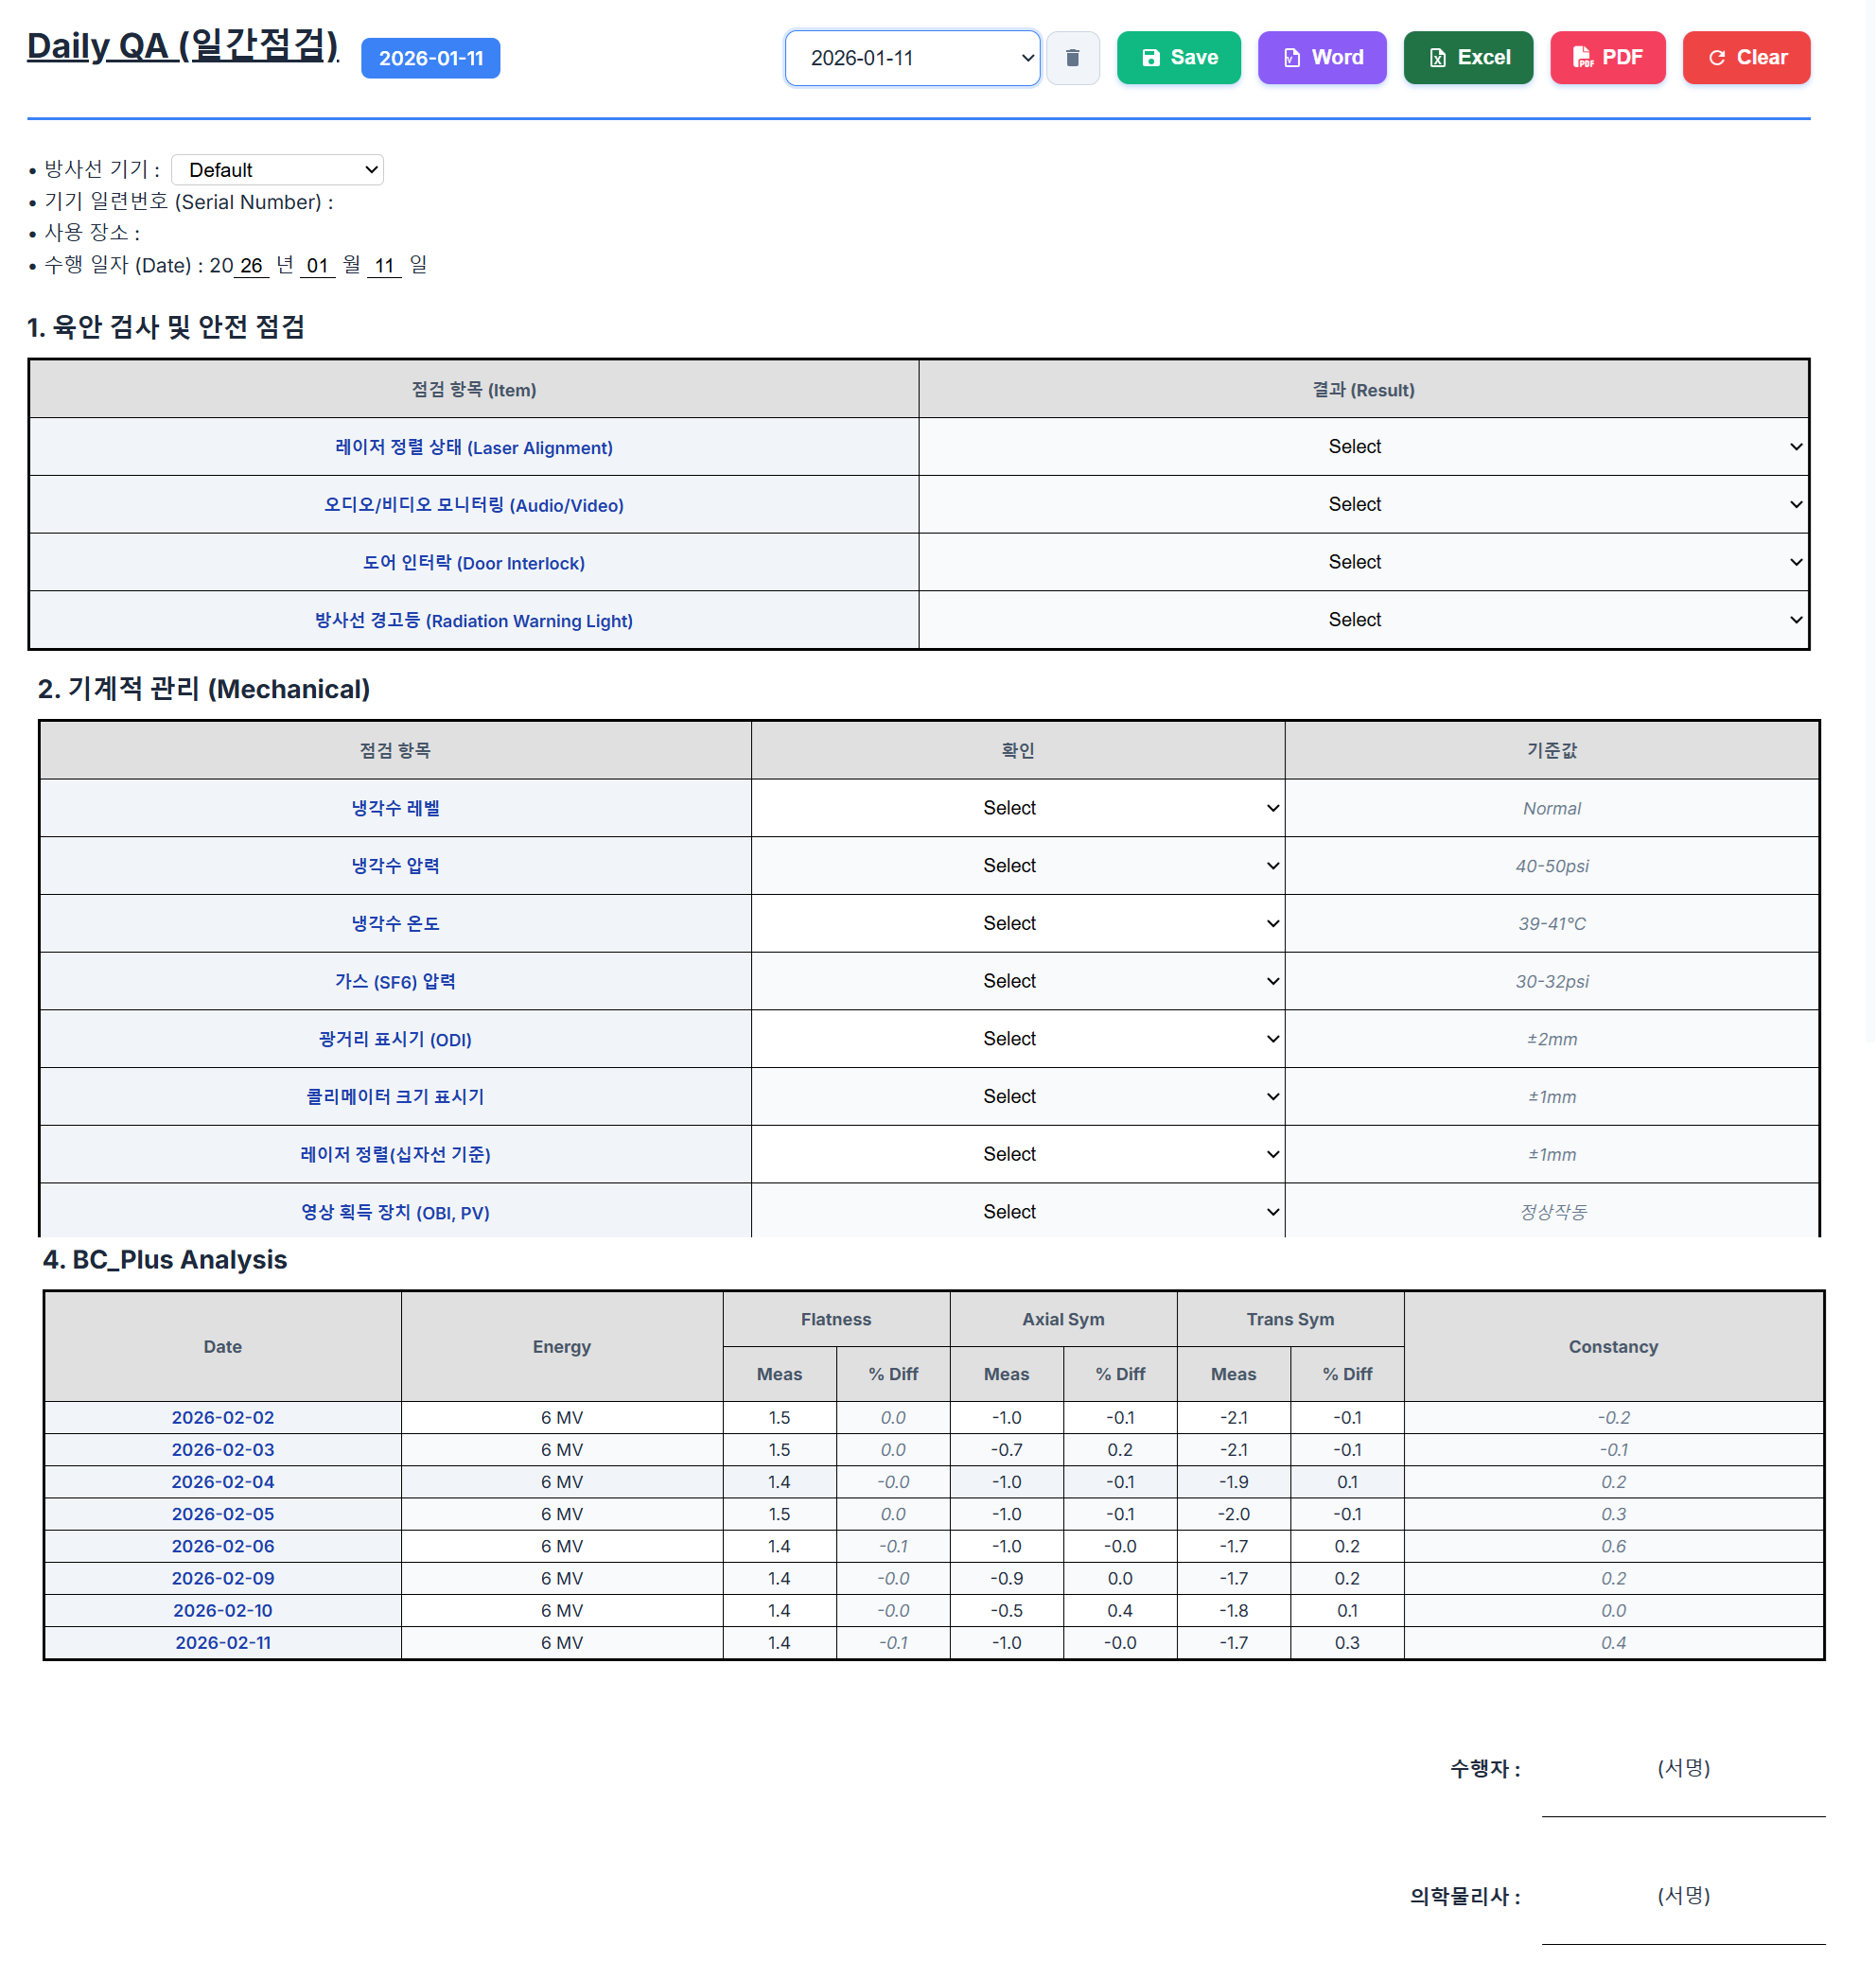Open the 방사선 기기 Default dropdown

[x=277, y=170]
